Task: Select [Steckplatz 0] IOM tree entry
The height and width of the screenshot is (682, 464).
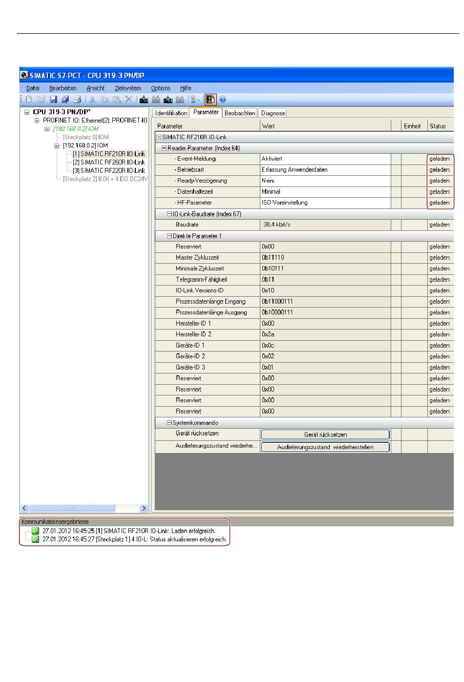Action: pyautogui.click(x=86, y=137)
